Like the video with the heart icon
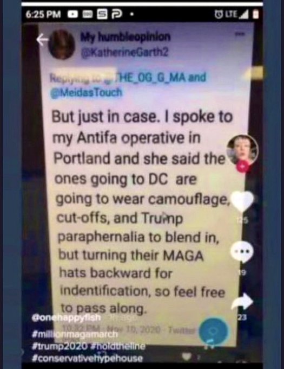Image resolution: width=284 pixels, height=369 pixels. (242, 201)
